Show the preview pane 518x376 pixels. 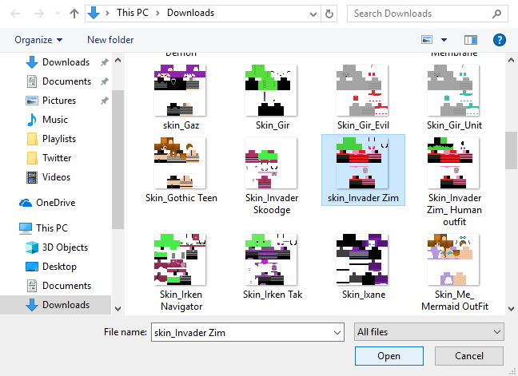pyautogui.click(x=470, y=40)
